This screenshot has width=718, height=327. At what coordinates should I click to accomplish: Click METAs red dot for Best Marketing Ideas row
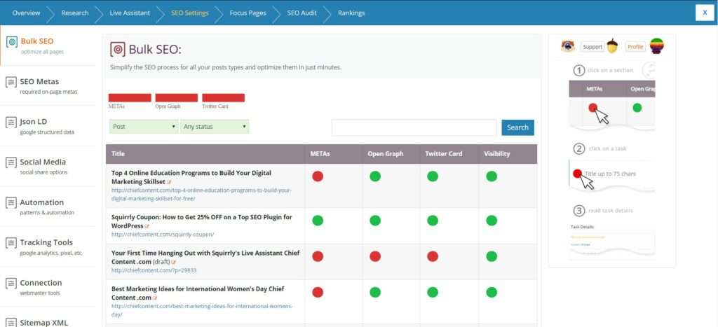(318, 292)
